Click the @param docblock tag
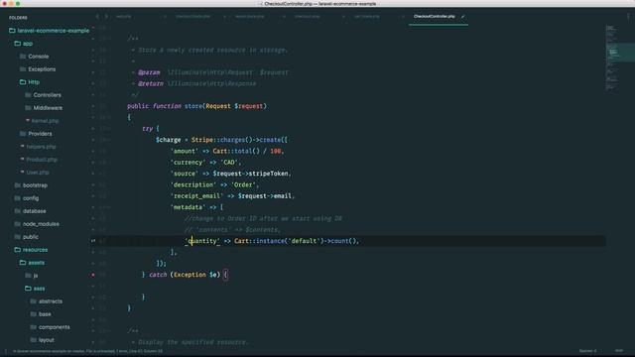 point(149,72)
